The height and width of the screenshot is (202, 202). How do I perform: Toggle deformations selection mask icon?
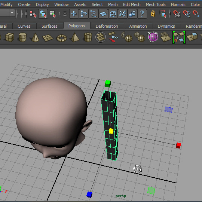(113, 14)
